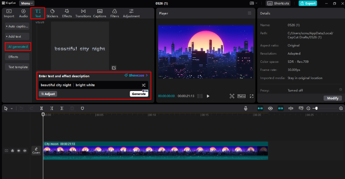Toggle auto snapping in timeline
Viewport: 345px width, 179px height.
point(270,108)
